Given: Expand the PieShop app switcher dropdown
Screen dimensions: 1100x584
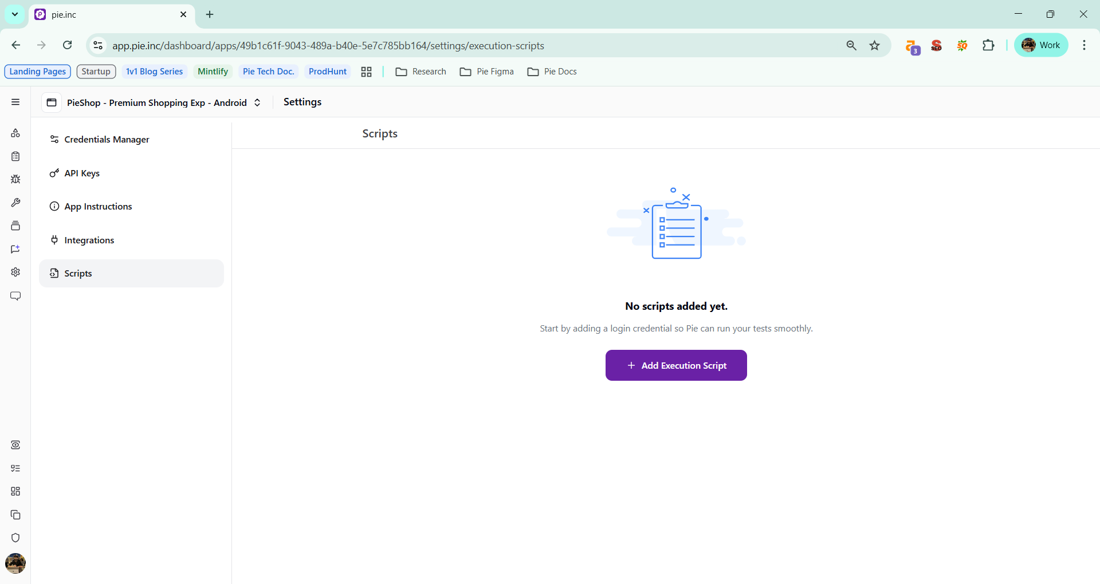Looking at the screenshot, I should point(257,102).
